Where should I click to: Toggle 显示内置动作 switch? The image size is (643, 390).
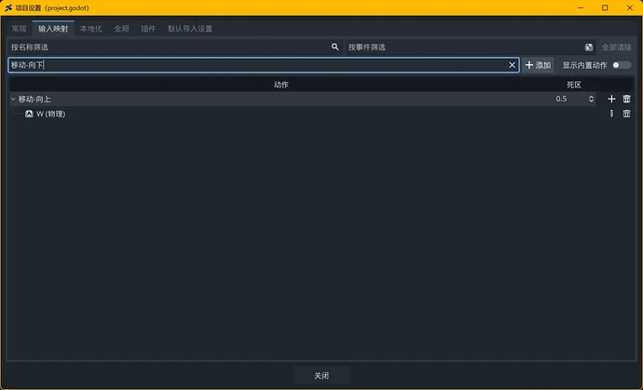point(622,65)
